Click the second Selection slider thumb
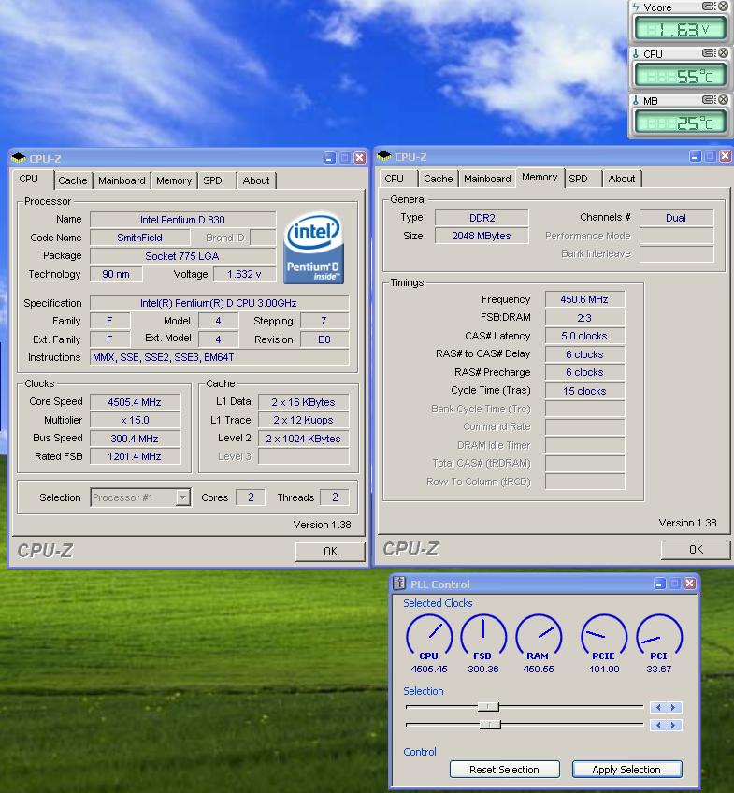Screen dimensions: 734x793 (x=490, y=724)
